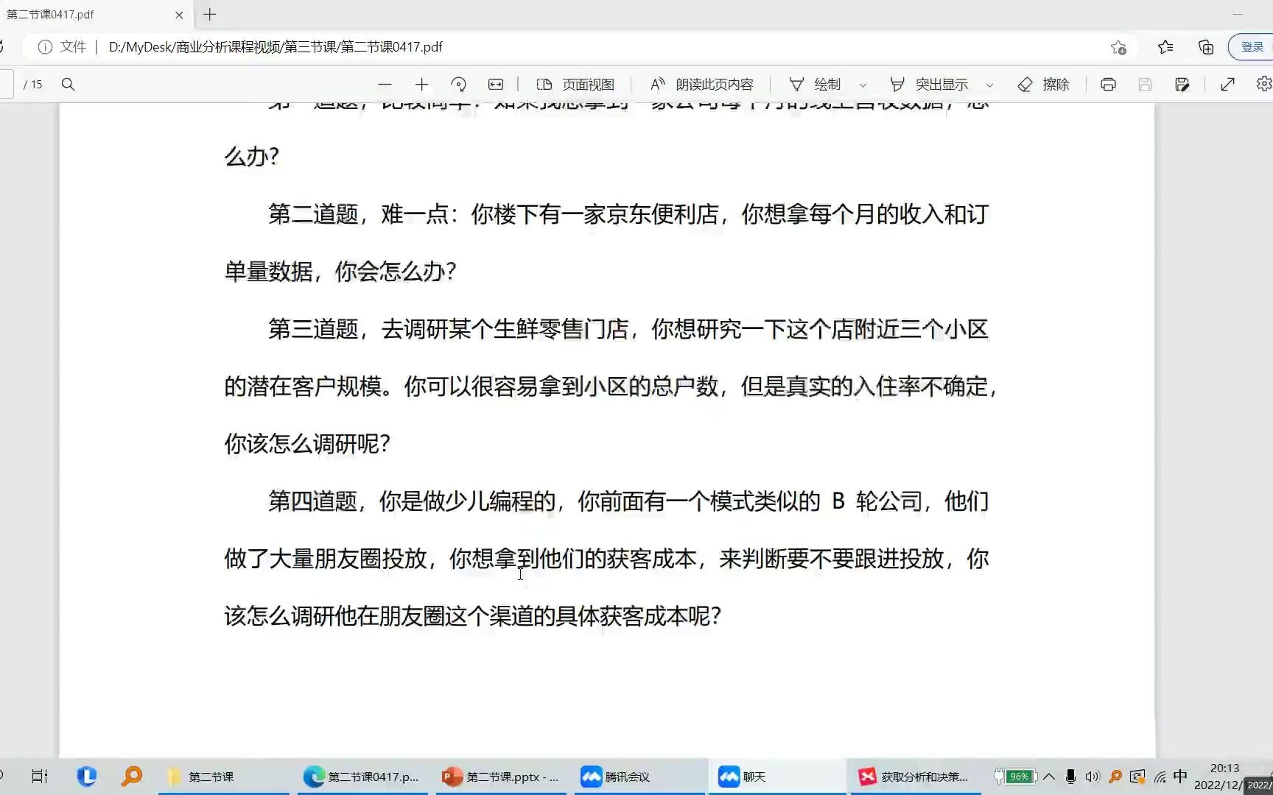This screenshot has width=1273, height=795.
Task: Click the file info icon in address bar
Action: [45, 47]
